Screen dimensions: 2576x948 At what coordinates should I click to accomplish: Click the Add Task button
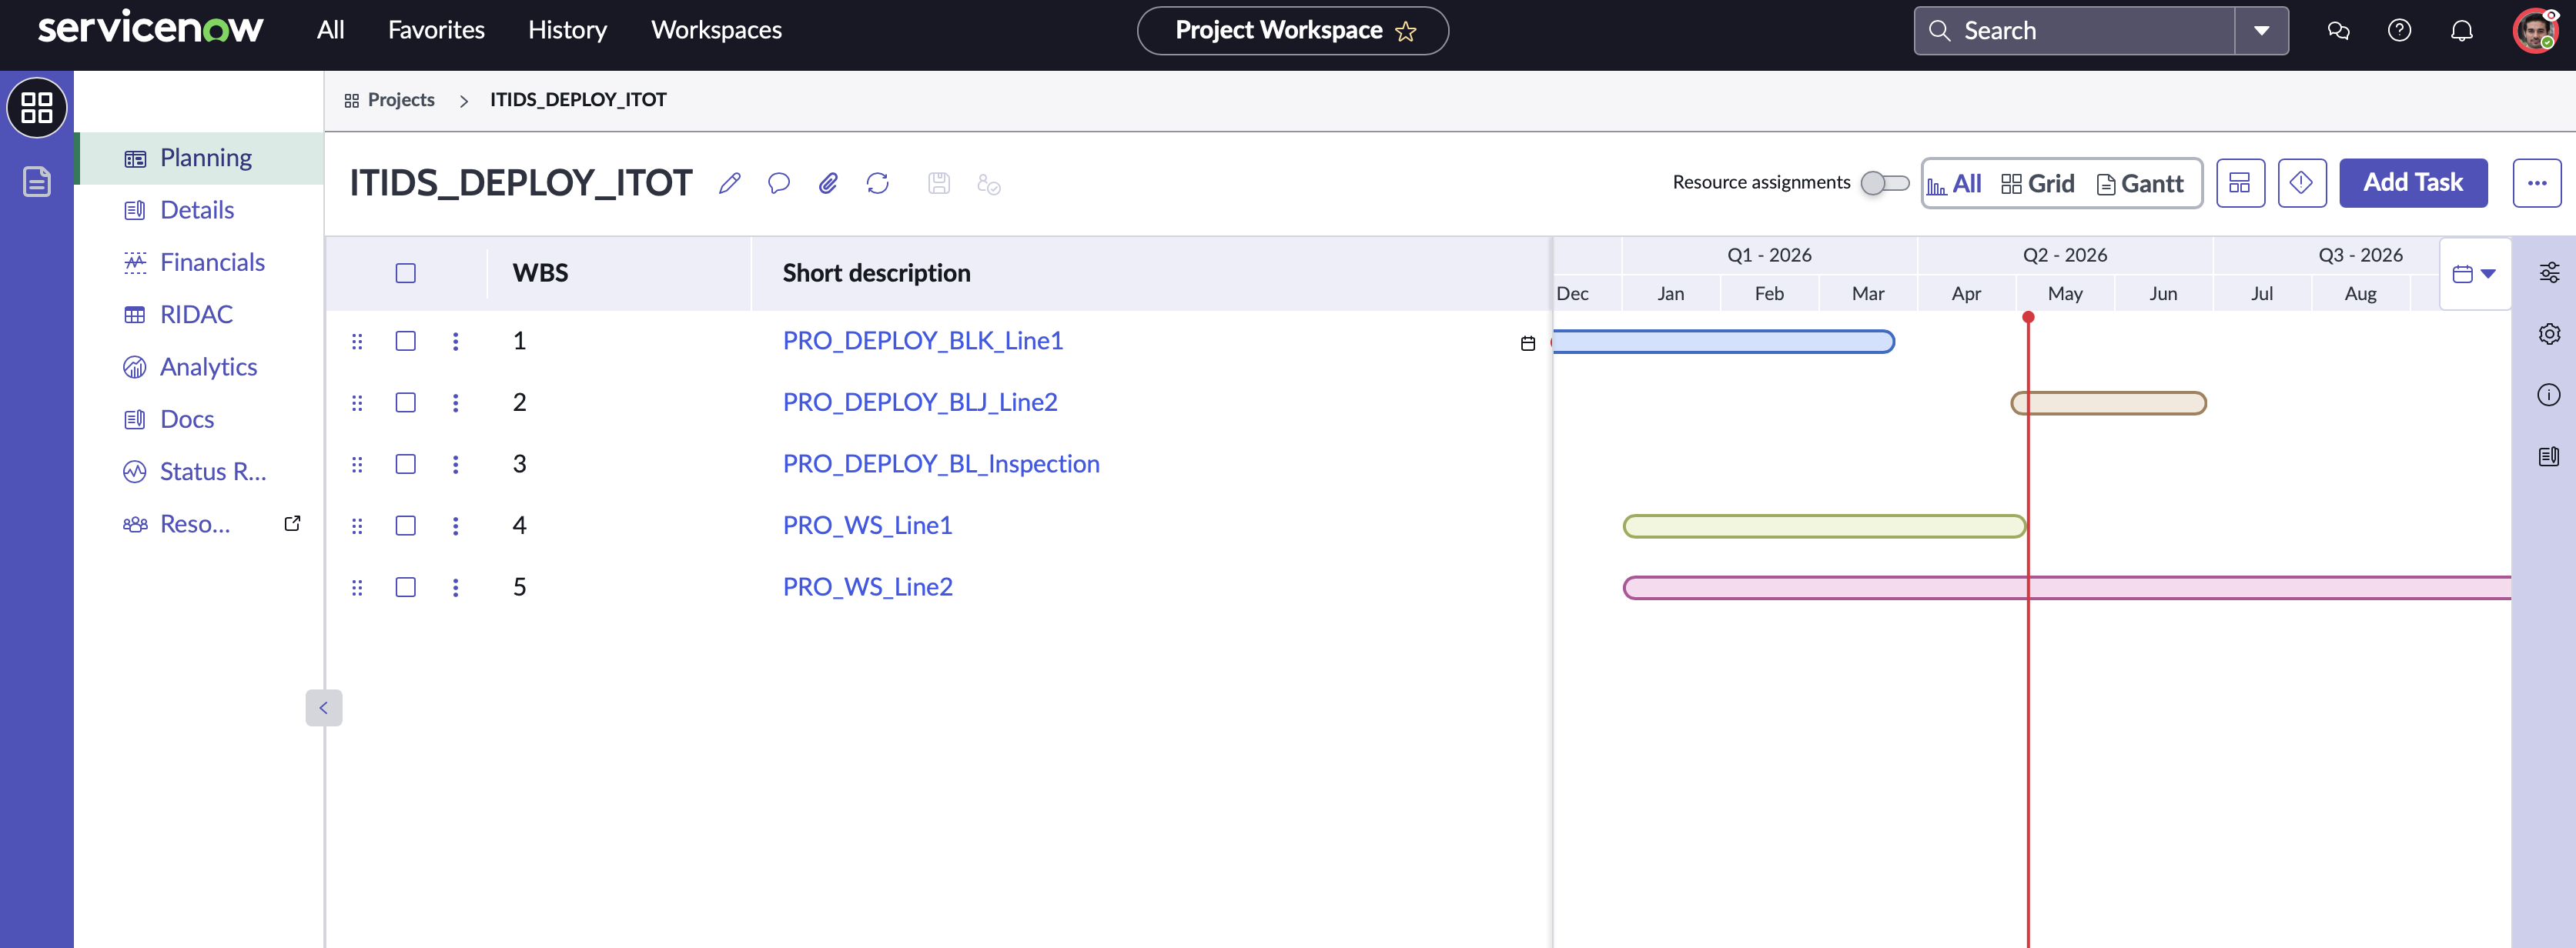[x=2412, y=183]
